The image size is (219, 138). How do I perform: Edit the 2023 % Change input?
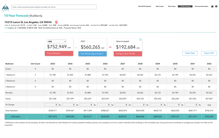(x=51, y=105)
